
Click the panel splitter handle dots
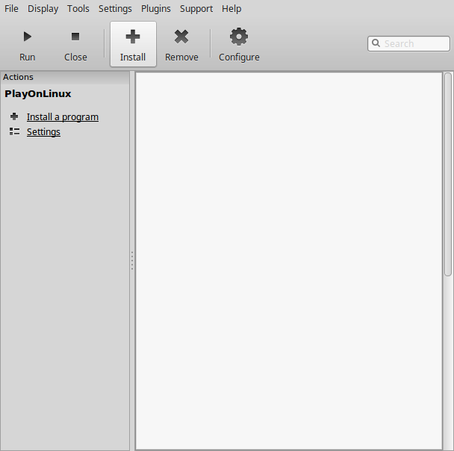point(132,261)
